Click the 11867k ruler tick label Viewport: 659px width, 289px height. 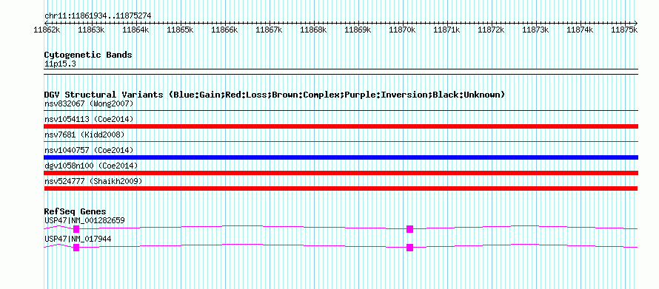point(269,30)
